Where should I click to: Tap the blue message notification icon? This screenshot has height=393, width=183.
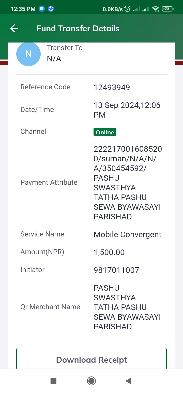(42, 9)
